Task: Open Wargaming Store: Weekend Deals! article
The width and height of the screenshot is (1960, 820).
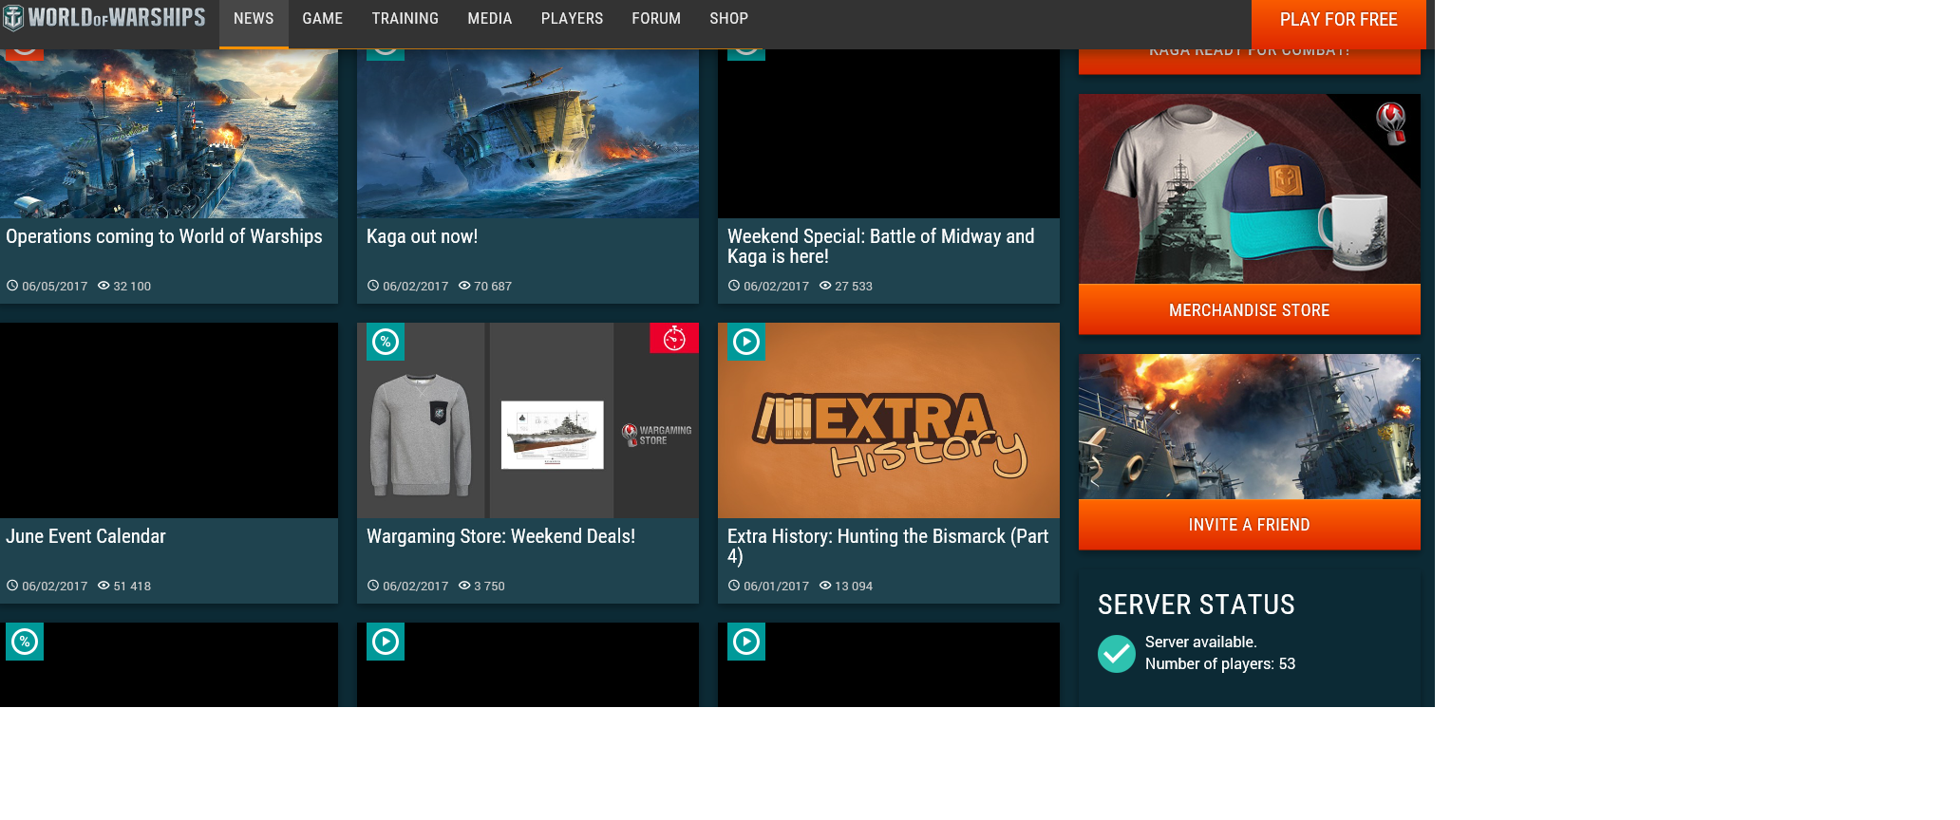Action: [501, 536]
